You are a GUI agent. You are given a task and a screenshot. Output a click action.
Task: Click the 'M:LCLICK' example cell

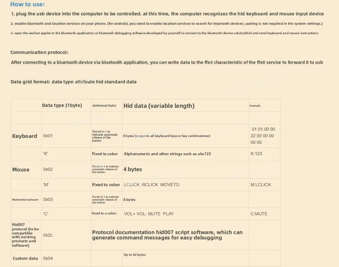click(x=261, y=185)
